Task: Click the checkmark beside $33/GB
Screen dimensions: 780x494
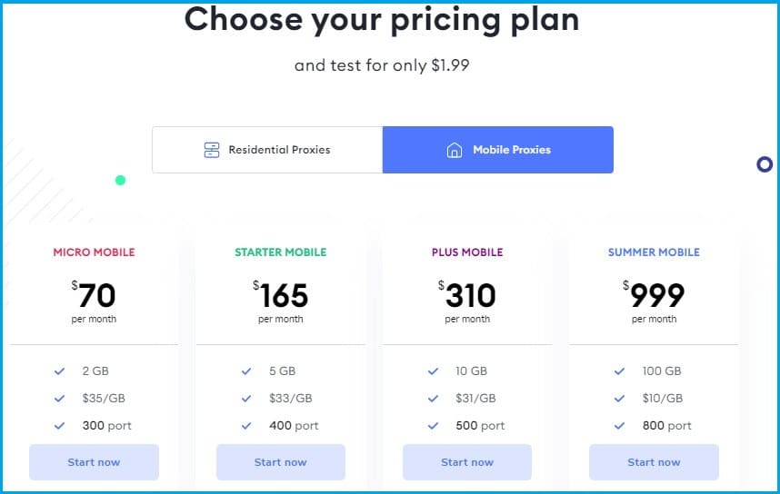Action: click(x=246, y=399)
